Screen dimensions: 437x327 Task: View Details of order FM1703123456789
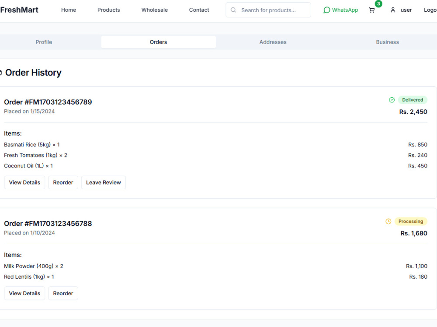24,182
